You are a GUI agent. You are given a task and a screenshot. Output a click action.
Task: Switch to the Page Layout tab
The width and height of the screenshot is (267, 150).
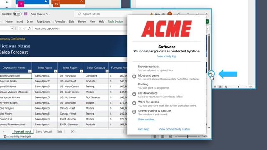pos(43,21)
